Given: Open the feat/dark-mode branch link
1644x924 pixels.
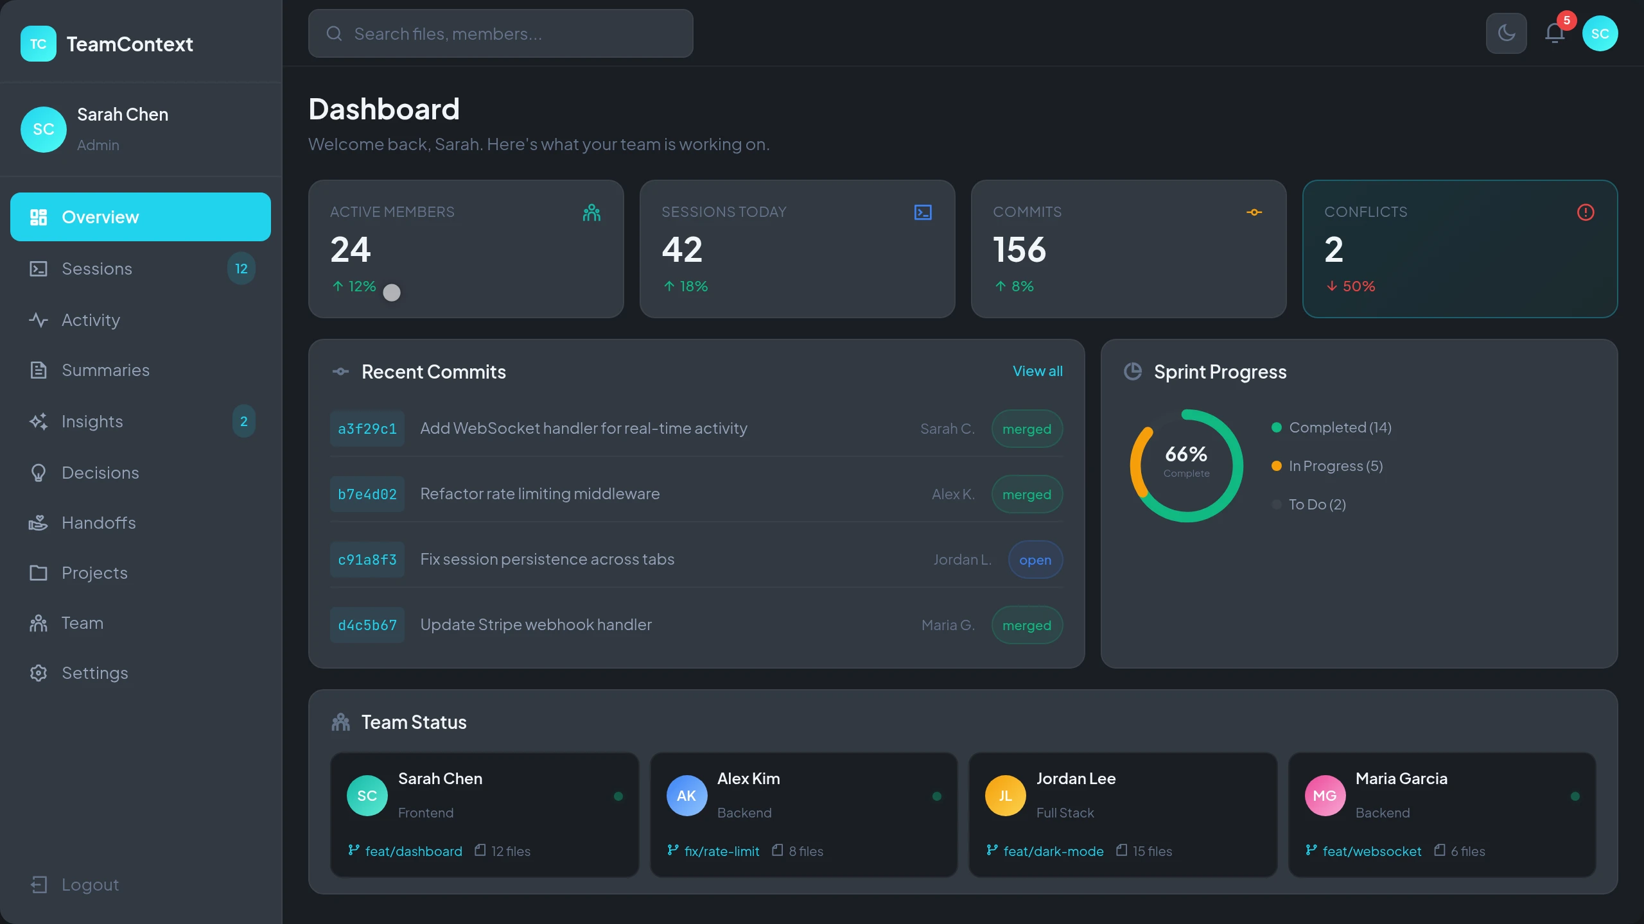Looking at the screenshot, I should (1053, 851).
